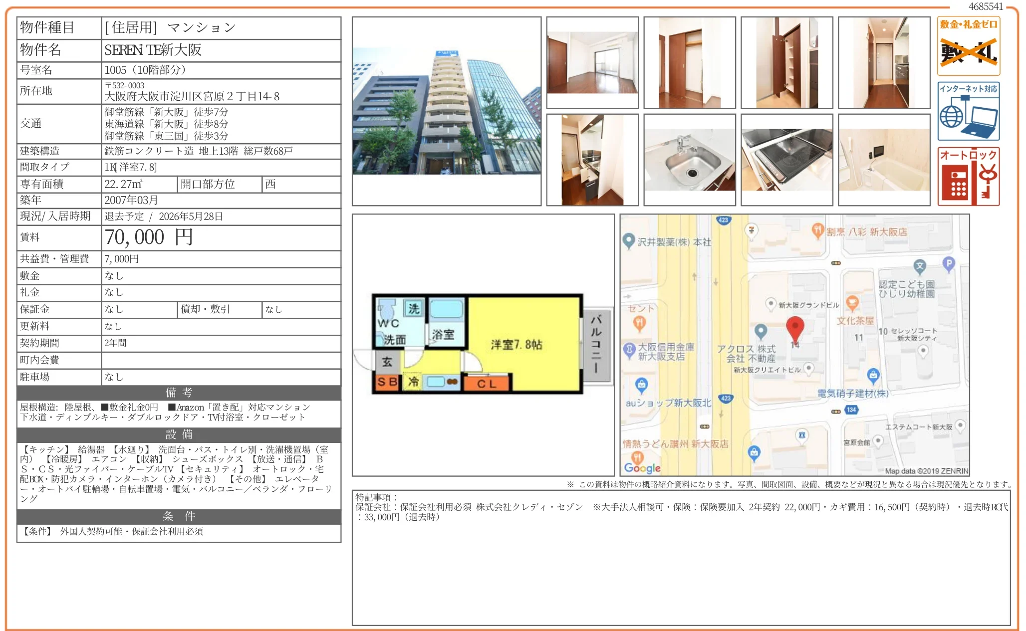Open the building exterior photo

[446, 111]
